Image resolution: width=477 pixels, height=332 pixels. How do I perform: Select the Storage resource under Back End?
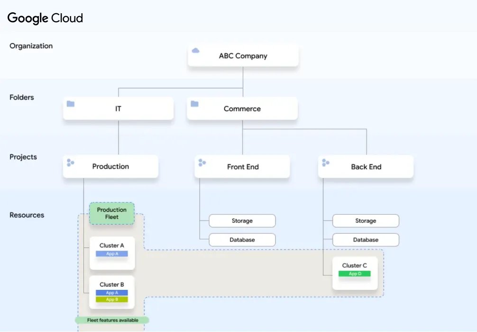pyautogui.click(x=366, y=221)
